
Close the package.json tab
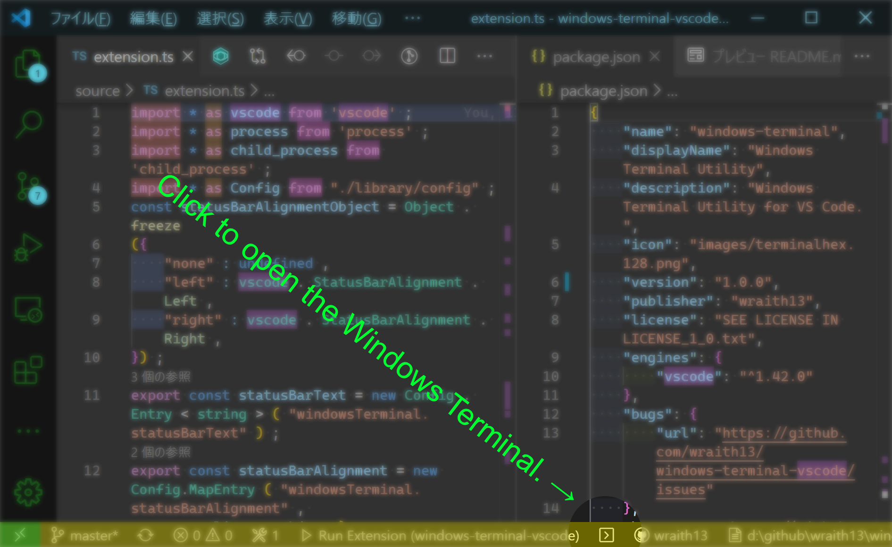tap(654, 57)
